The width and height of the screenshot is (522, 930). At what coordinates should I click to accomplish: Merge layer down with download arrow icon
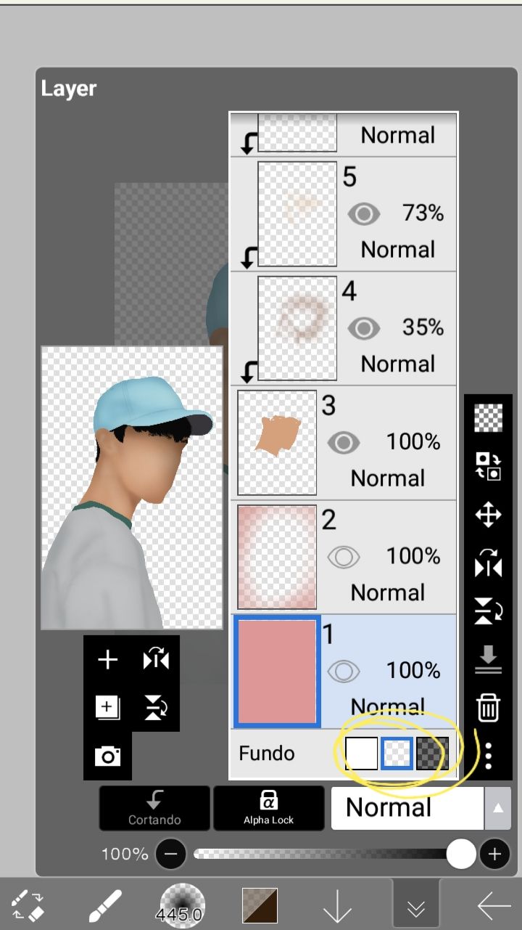[488, 659]
